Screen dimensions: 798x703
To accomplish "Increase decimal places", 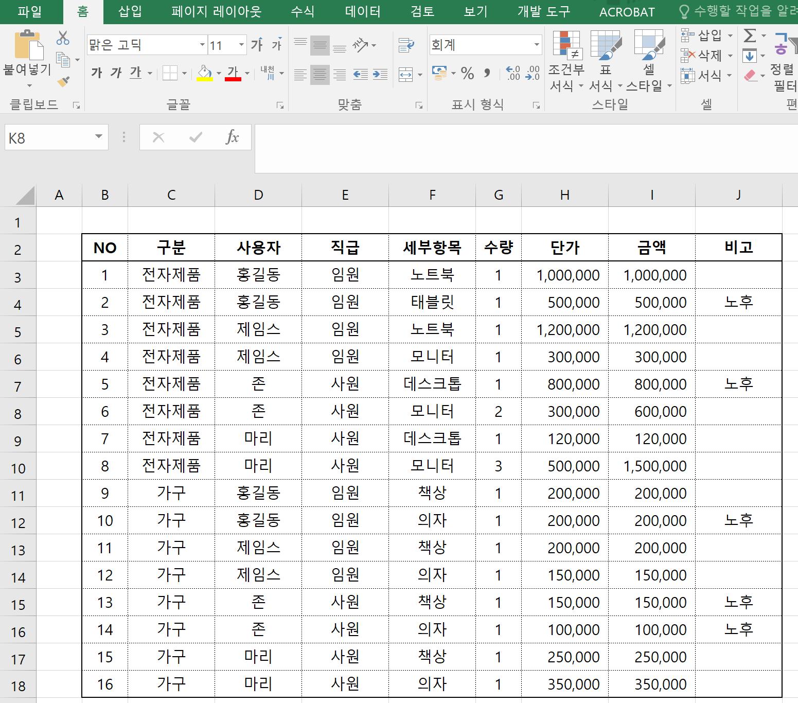I will pyautogui.click(x=513, y=73).
